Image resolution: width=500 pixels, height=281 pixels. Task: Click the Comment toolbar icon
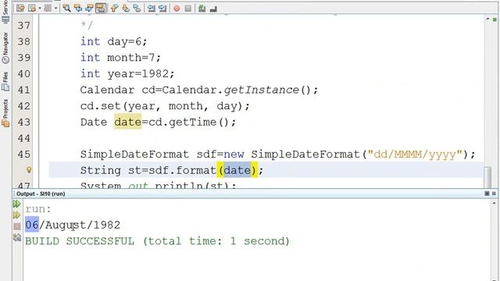click(202, 9)
